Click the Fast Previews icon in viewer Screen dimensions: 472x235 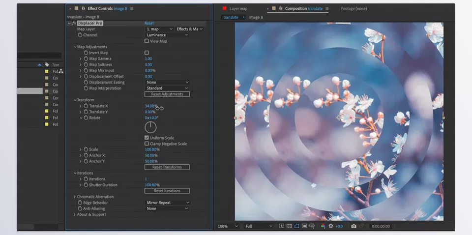point(281,226)
